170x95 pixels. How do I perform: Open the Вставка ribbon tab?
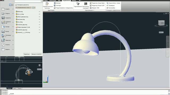[45, 1]
